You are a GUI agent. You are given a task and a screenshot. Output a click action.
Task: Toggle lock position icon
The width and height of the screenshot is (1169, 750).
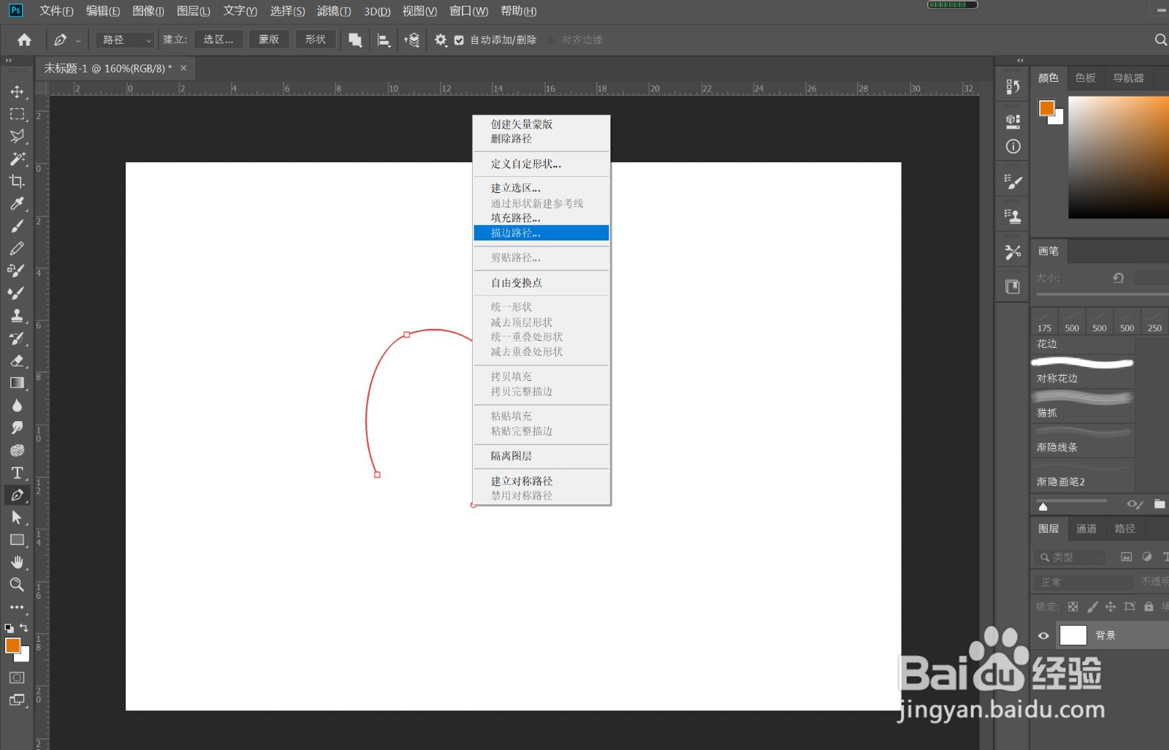(x=1111, y=607)
